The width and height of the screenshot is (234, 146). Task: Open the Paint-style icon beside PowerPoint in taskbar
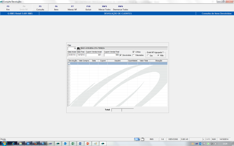pos(95,144)
